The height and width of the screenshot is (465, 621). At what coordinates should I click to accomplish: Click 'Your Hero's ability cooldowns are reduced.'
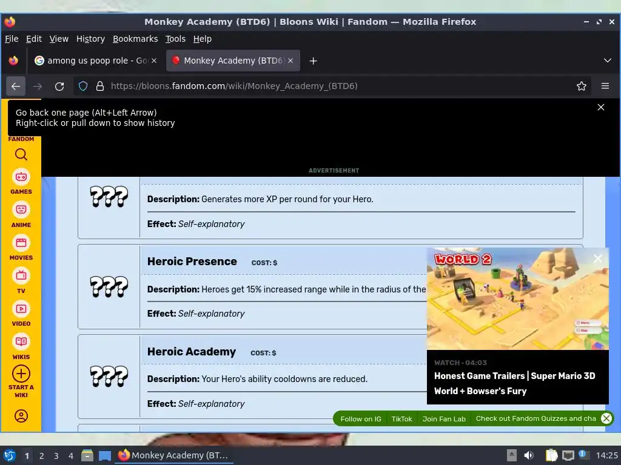click(x=284, y=379)
